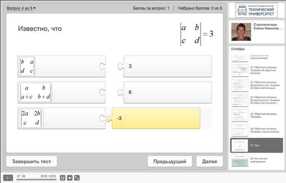
Task: Select the determinant tile with row "a+c b+d"
Action: [x=61, y=92]
